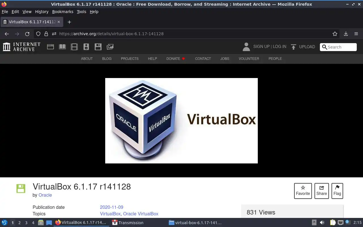The height and width of the screenshot is (227, 363).
Task: Open the History menu
Action: (42, 12)
